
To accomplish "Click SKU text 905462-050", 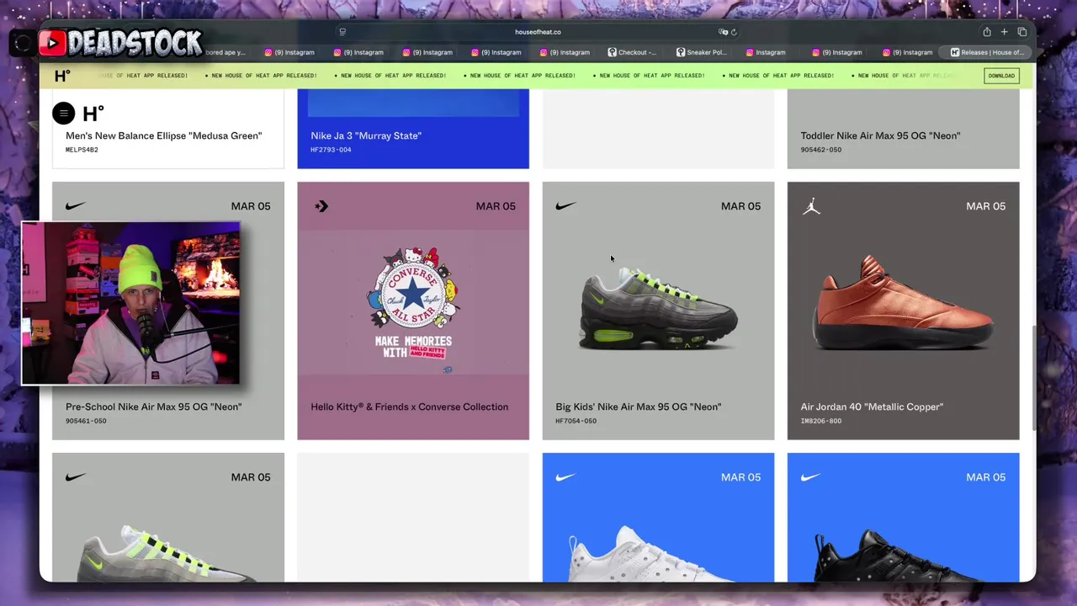I will pyautogui.click(x=820, y=150).
